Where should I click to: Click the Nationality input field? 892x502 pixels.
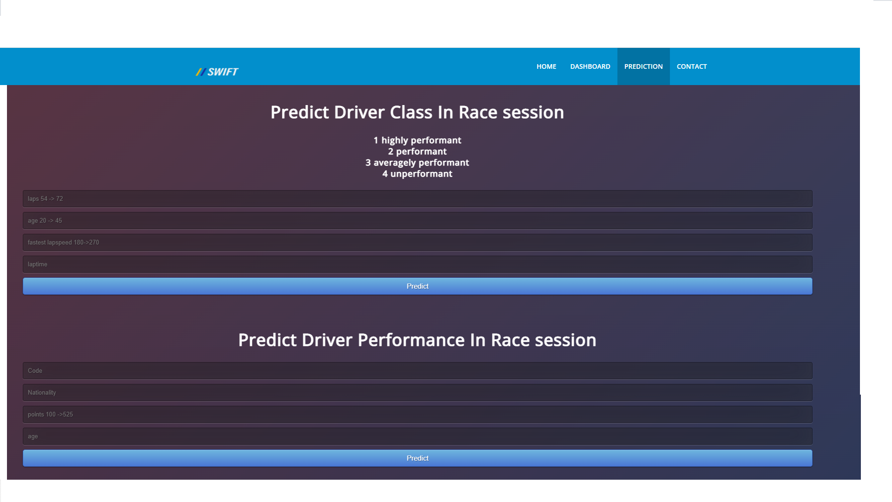click(417, 392)
